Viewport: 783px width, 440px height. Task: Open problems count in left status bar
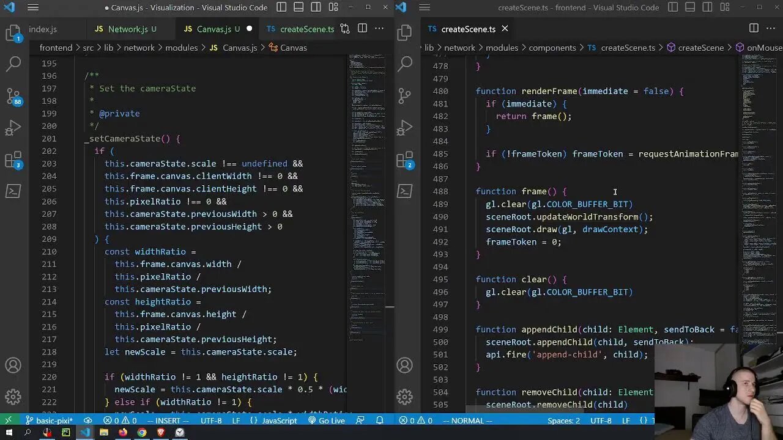pos(120,420)
